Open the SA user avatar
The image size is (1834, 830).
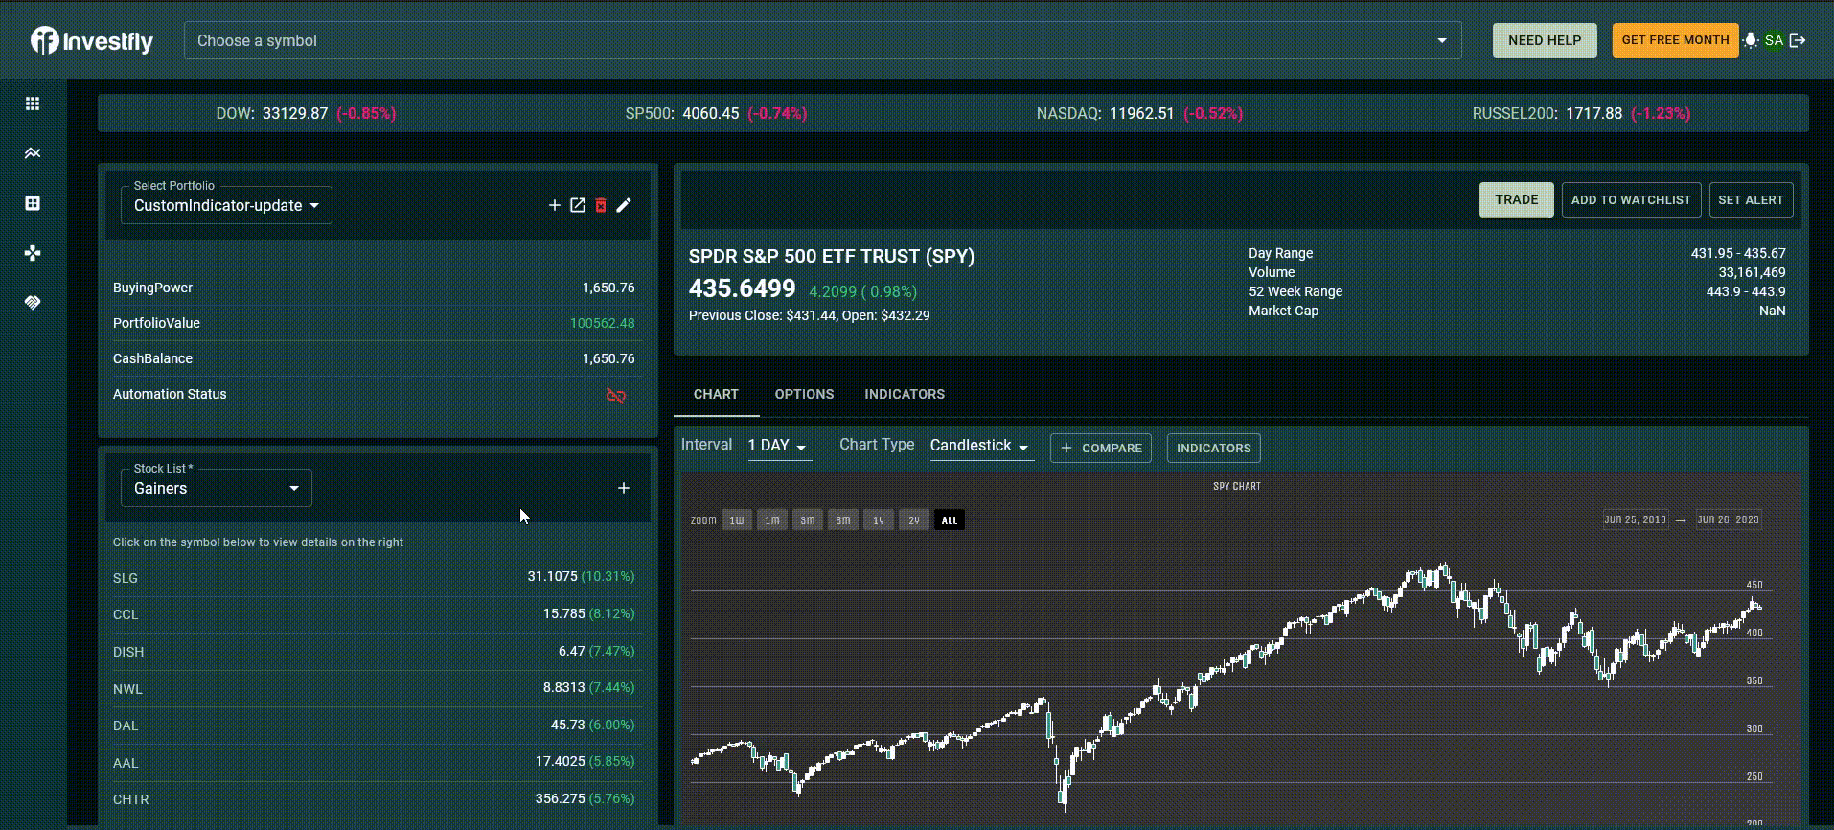pyautogui.click(x=1774, y=40)
